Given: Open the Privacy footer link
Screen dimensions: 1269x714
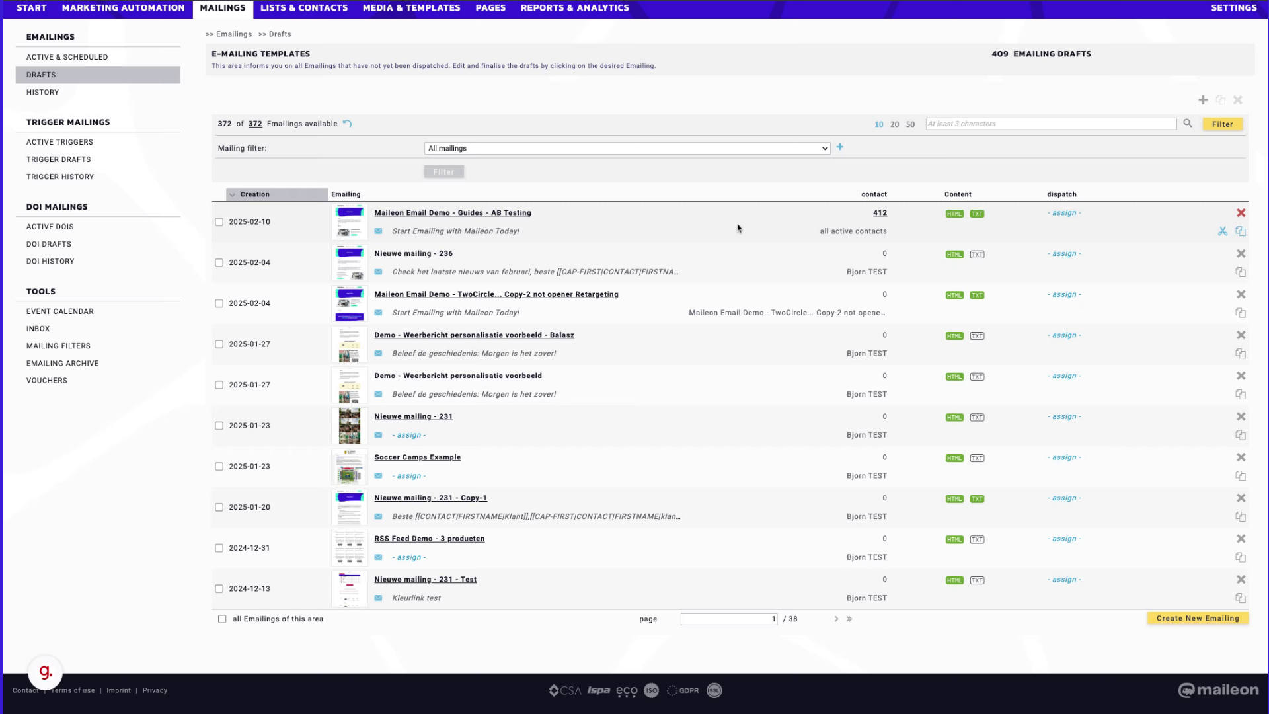Looking at the screenshot, I should pyautogui.click(x=155, y=691).
